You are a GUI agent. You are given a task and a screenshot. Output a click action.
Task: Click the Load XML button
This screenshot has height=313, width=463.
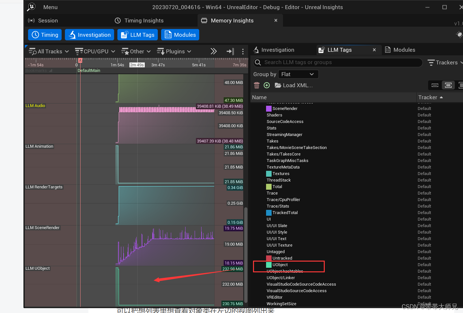(294, 85)
